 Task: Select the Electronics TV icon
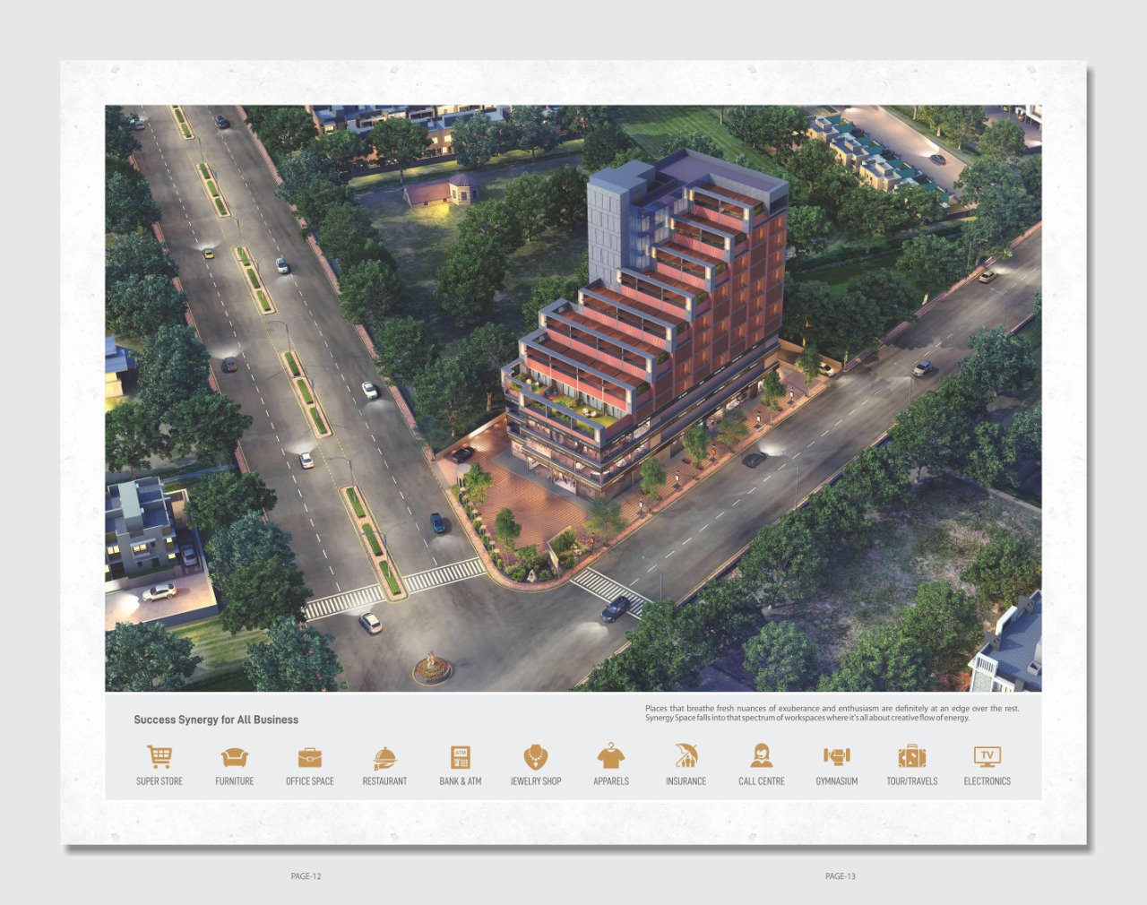[x=987, y=757]
